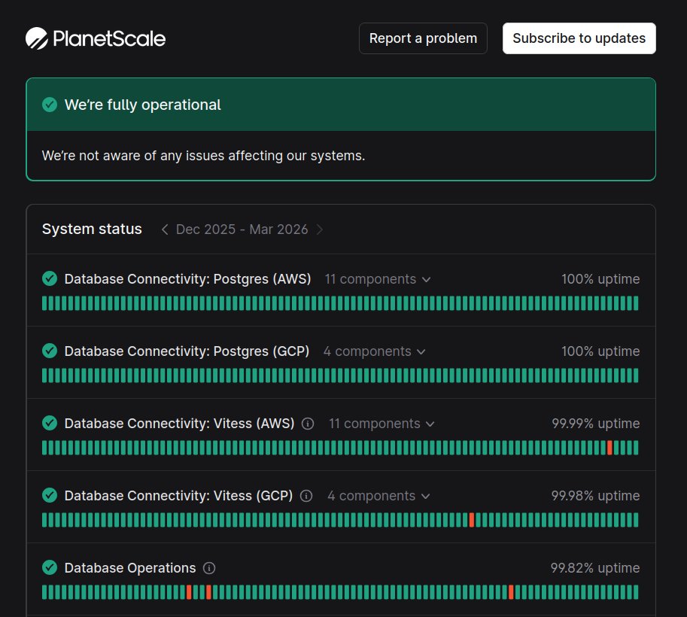Click 100% uptime for Postgres (AWS)
Viewport: 687px width, 617px height.
point(600,279)
